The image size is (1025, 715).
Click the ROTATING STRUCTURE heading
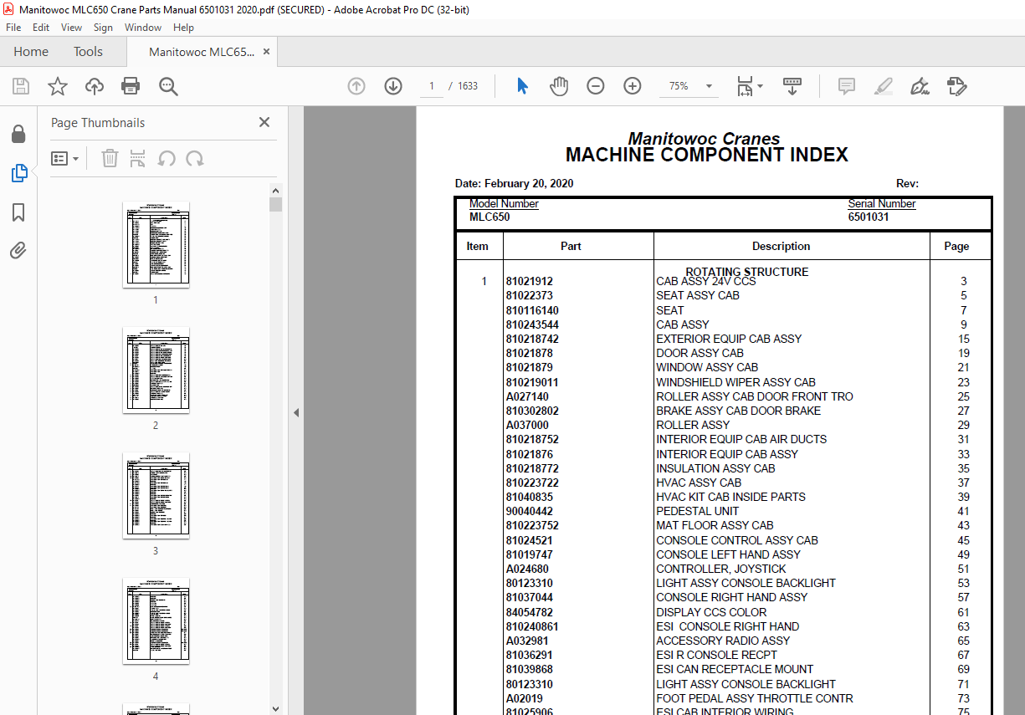click(747, 272)
